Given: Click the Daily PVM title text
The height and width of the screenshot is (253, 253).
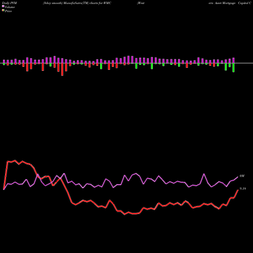Looking at the screenshot, I should 10,3.
